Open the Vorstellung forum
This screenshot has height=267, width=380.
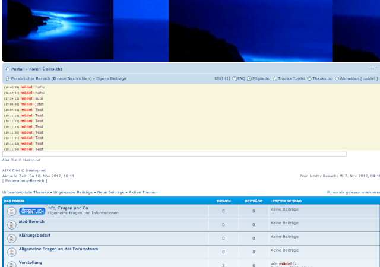[x=30, y=263]
